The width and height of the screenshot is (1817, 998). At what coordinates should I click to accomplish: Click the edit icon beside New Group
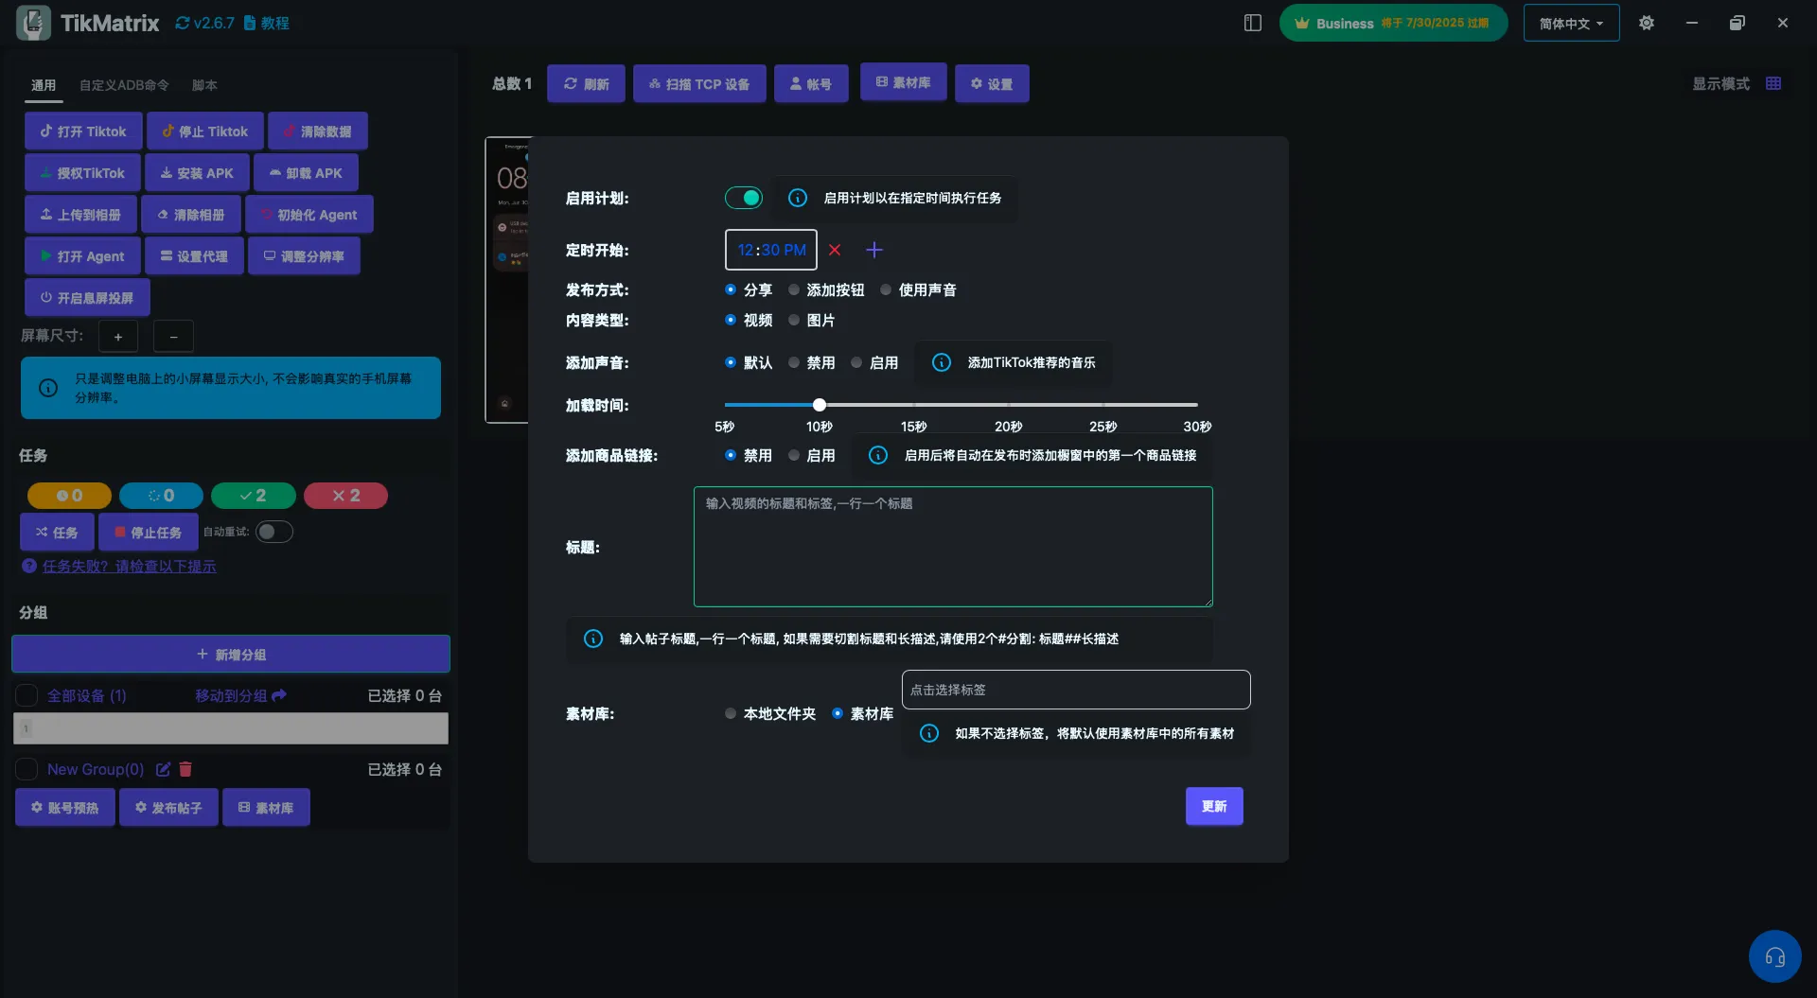pos(163,769)
